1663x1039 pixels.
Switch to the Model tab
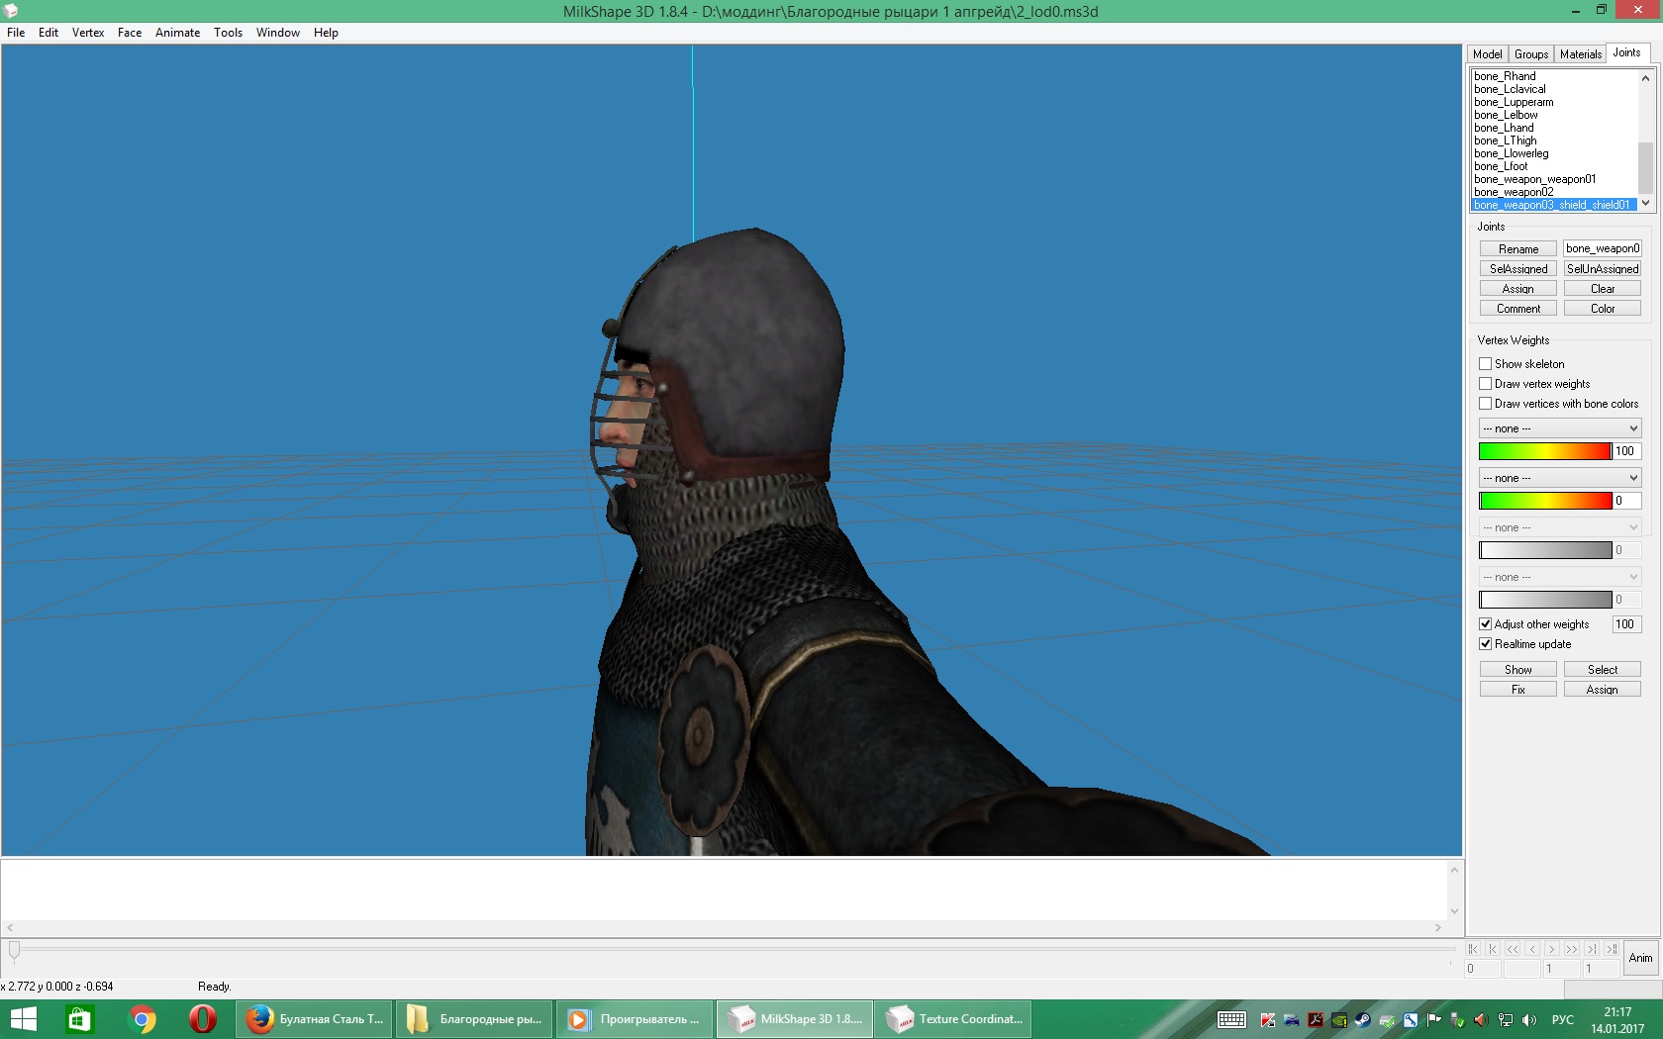pos(1488,54)
